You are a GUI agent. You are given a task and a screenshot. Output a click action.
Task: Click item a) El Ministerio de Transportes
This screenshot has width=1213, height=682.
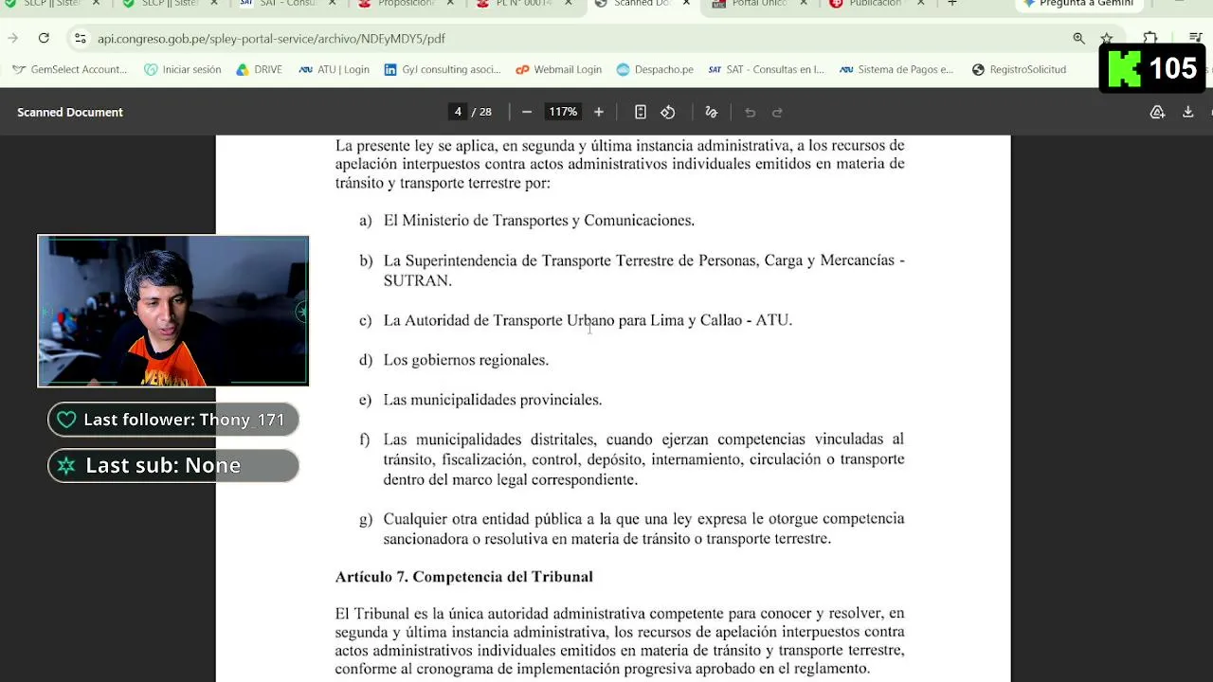tap(527, 221)
